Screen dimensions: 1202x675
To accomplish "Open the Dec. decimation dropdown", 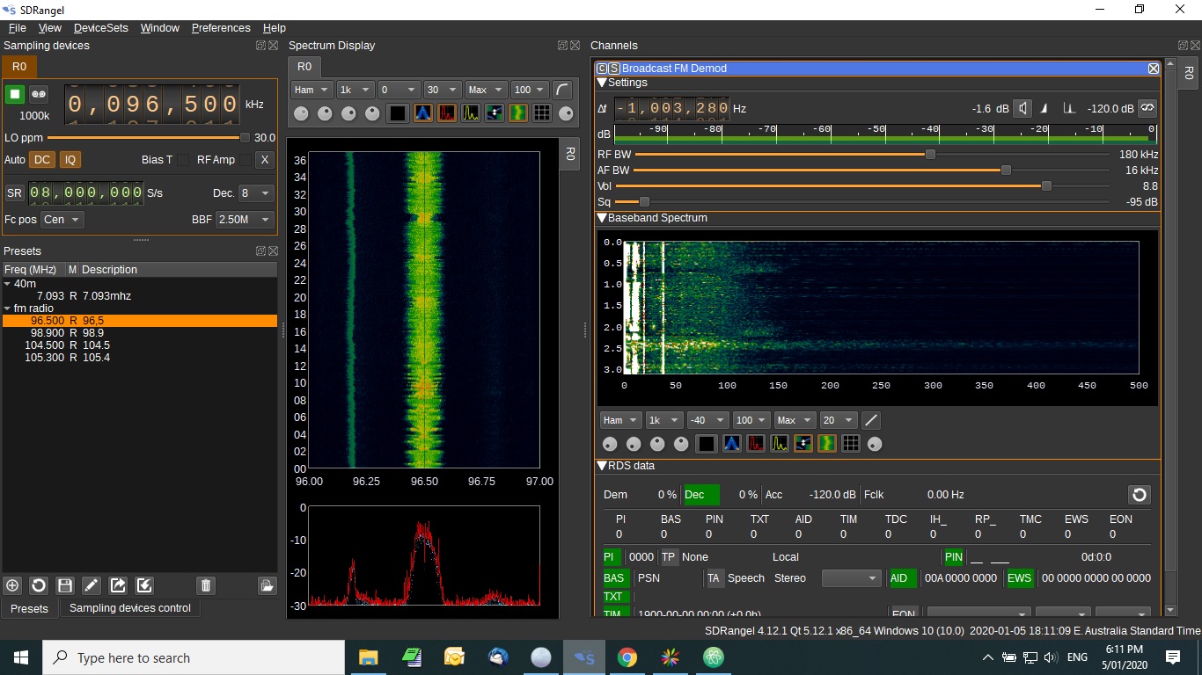I will tap(256, 193).
